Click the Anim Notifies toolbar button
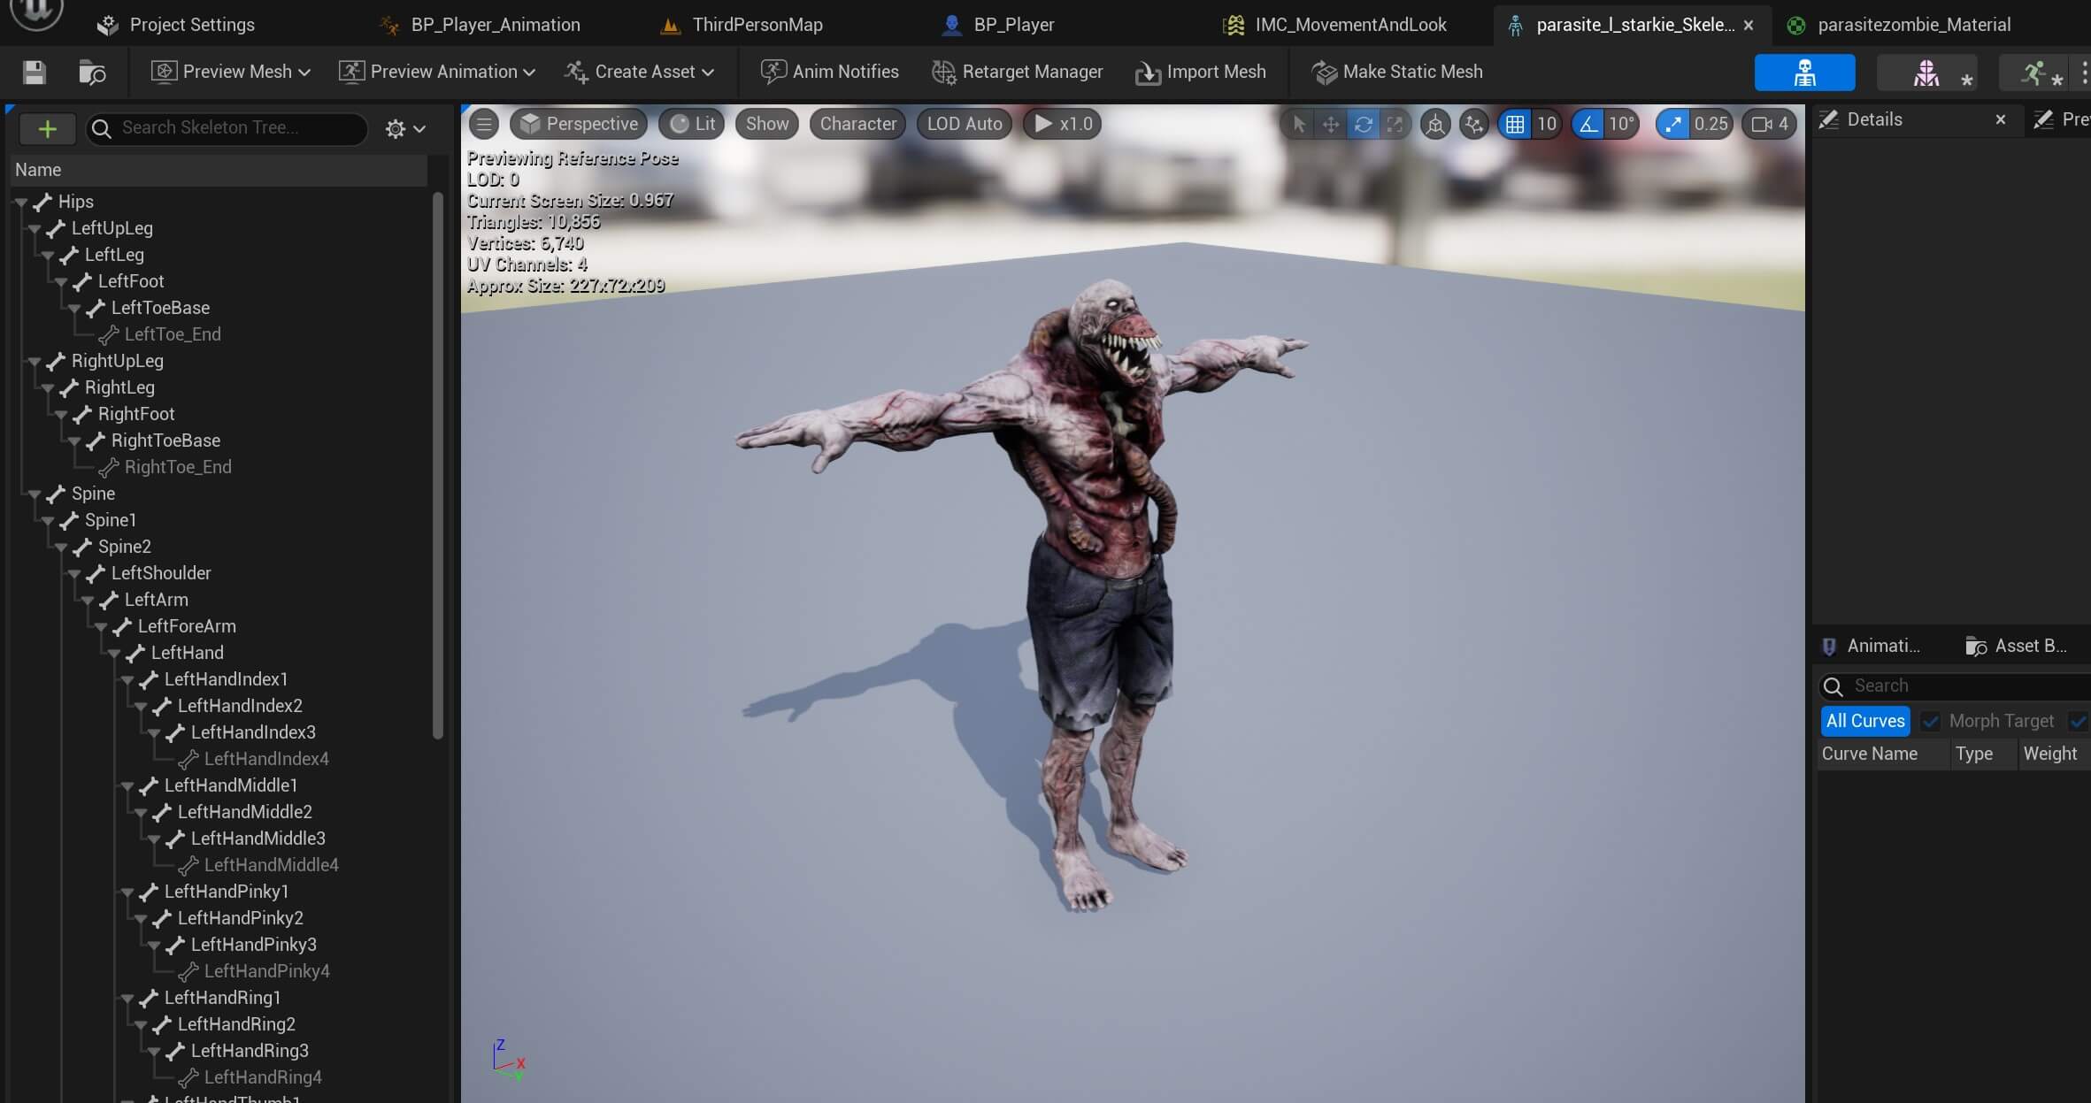The width and height of the screenshot is (2091, 1103). [830, 73]
